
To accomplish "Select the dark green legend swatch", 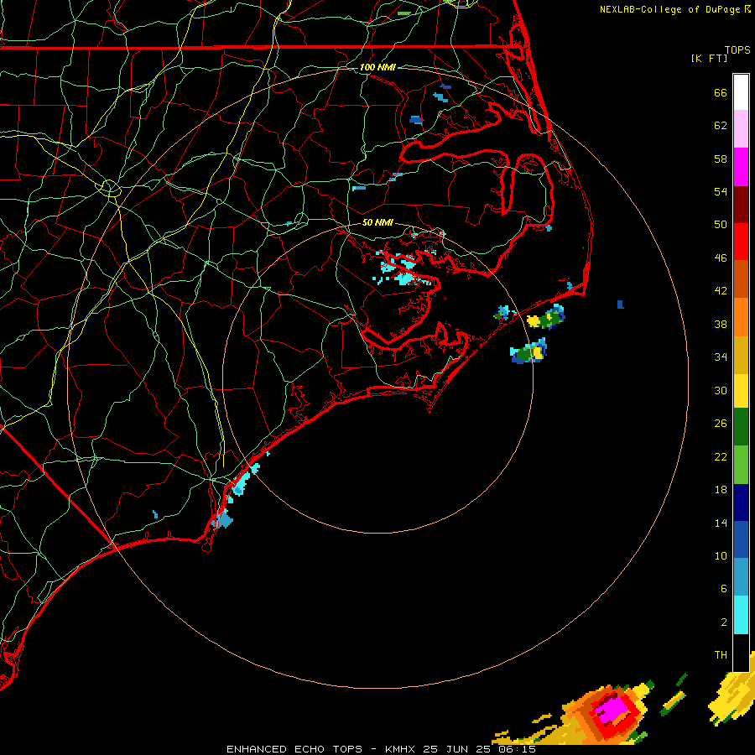I will 741,427.
